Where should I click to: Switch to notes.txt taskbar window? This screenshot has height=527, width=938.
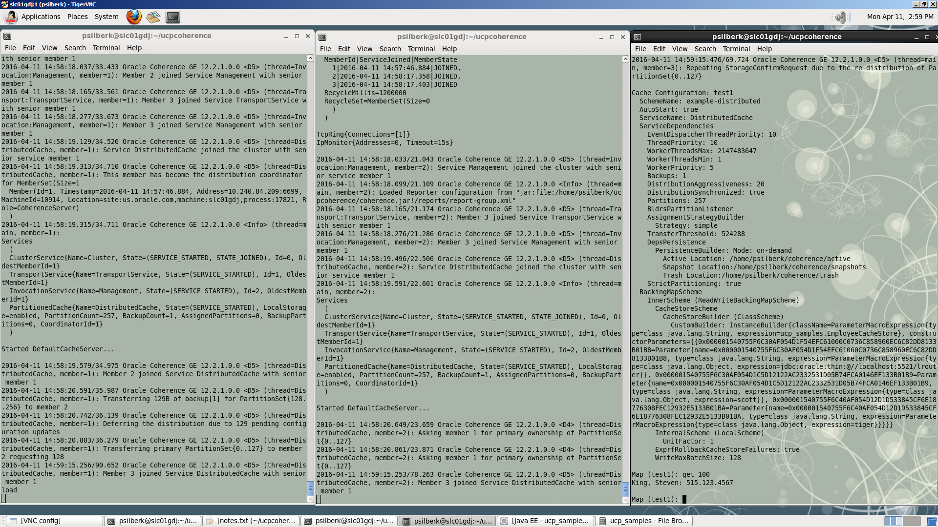[251, 521]
